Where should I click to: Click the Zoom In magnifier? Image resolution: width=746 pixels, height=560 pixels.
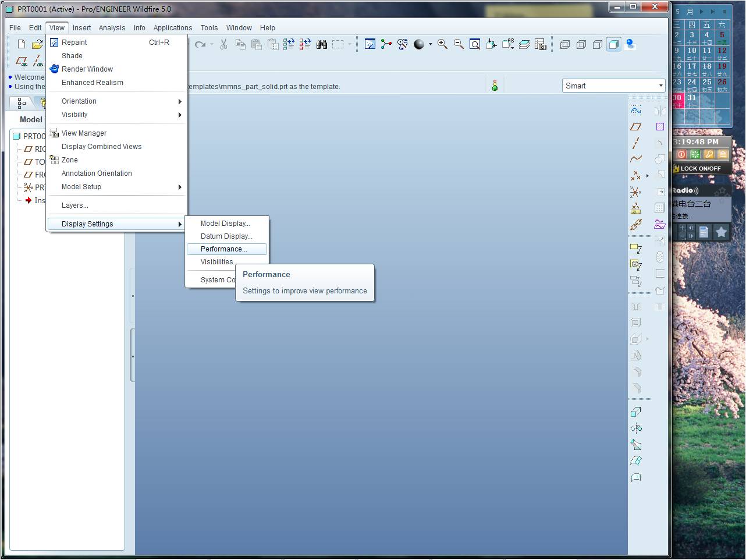point(442,44)
